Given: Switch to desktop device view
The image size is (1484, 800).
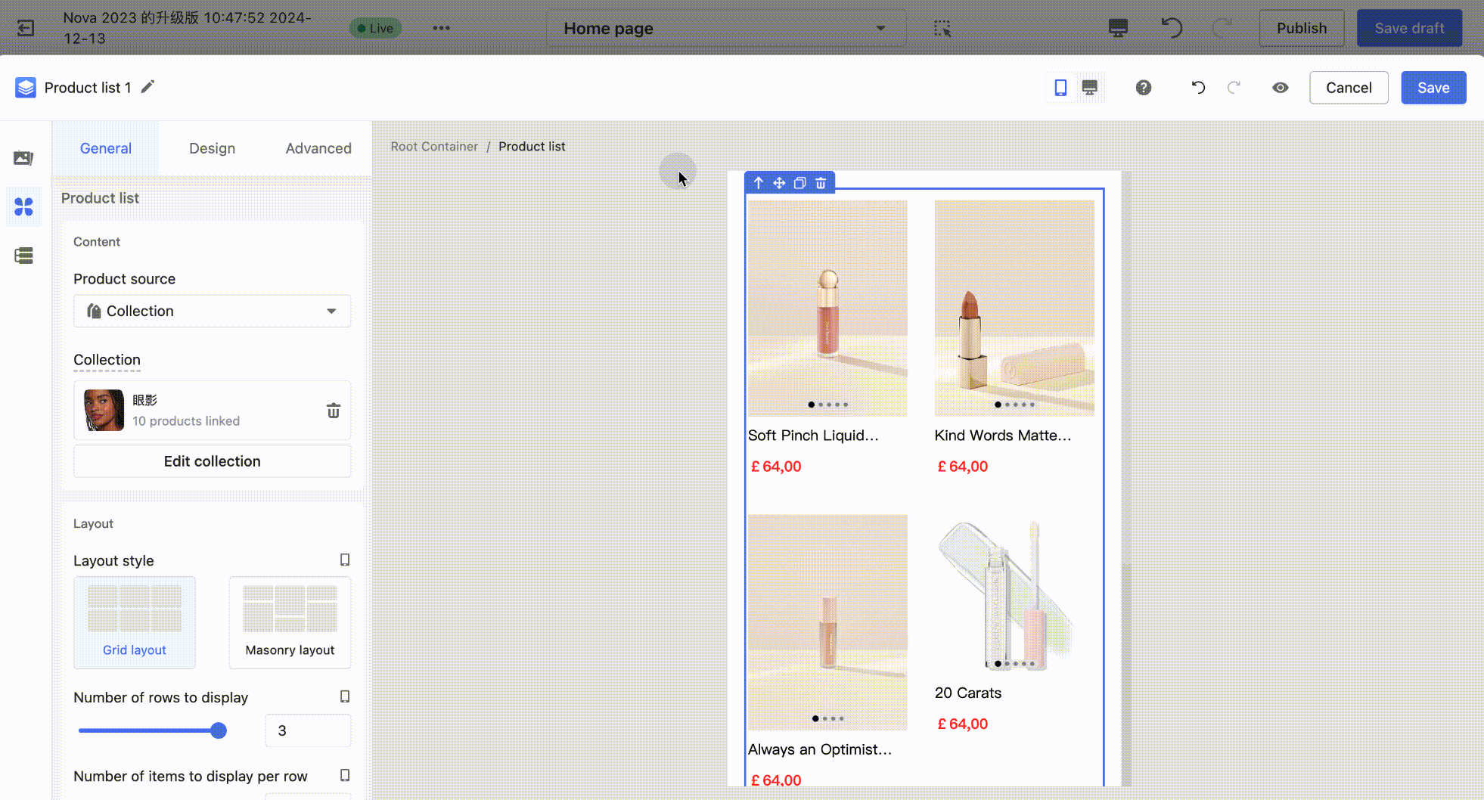Looking at the screenshot, I should 1089,88.
